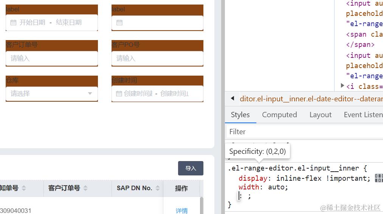This screenshot has height=214, width=383.
Task: Click the Styles Filter input box
Action: pyautogui.click(x=302, y=132)
